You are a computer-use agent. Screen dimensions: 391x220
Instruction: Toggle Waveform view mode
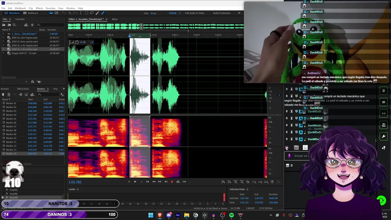coord(12,13)
